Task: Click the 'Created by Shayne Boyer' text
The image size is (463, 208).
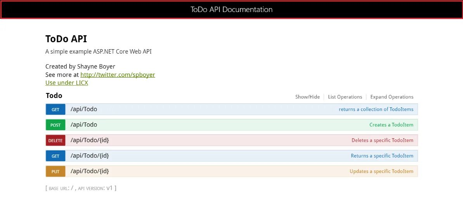Action: tap(80, 67)
